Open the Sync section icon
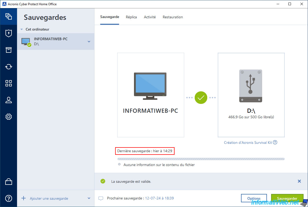 coord(9,67)
